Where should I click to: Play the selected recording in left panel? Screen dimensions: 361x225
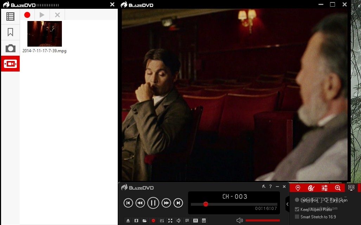click(x=42, y=15)
